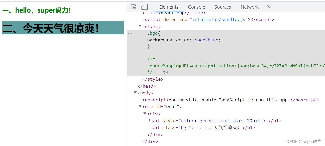Select the closing </style> tag
The width and height of the screenshot is (325, 146).
(153, 79)
